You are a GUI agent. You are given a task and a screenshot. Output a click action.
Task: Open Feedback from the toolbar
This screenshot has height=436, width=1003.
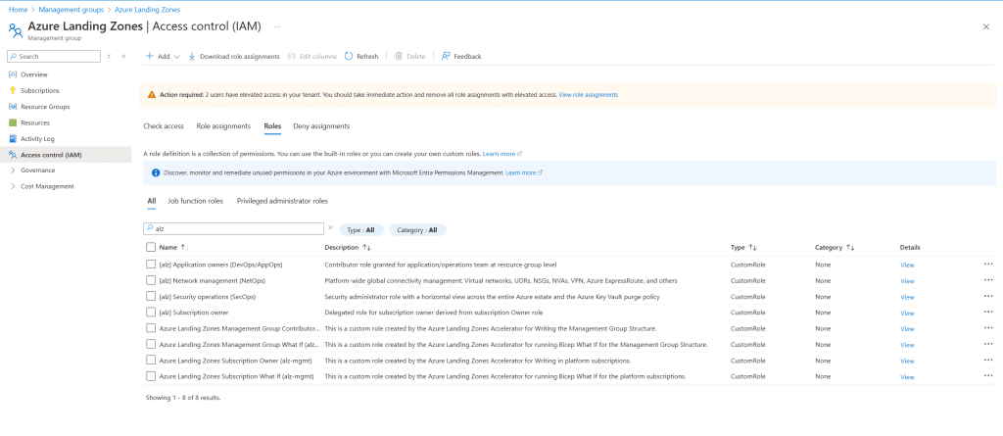coord(447,57)
